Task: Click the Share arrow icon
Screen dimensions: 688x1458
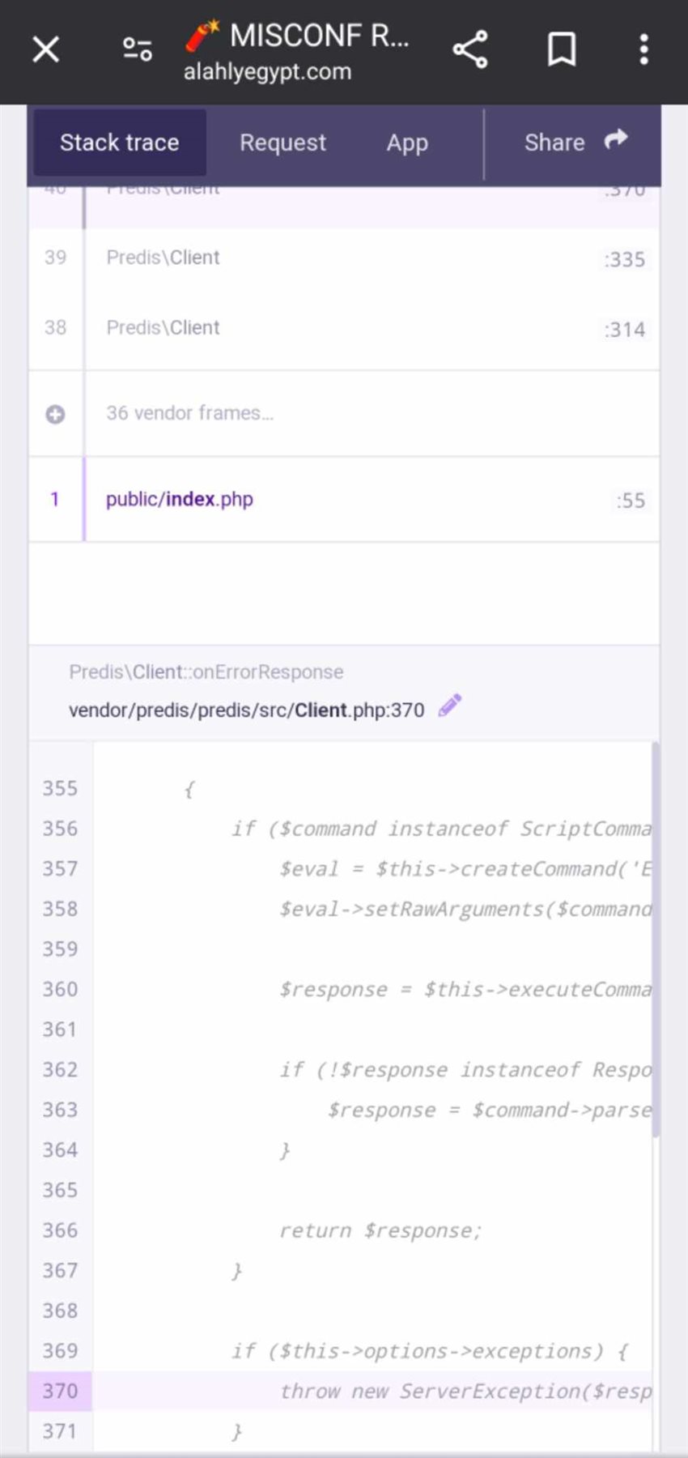Action: pyautogui.click(x=616, y=140)
